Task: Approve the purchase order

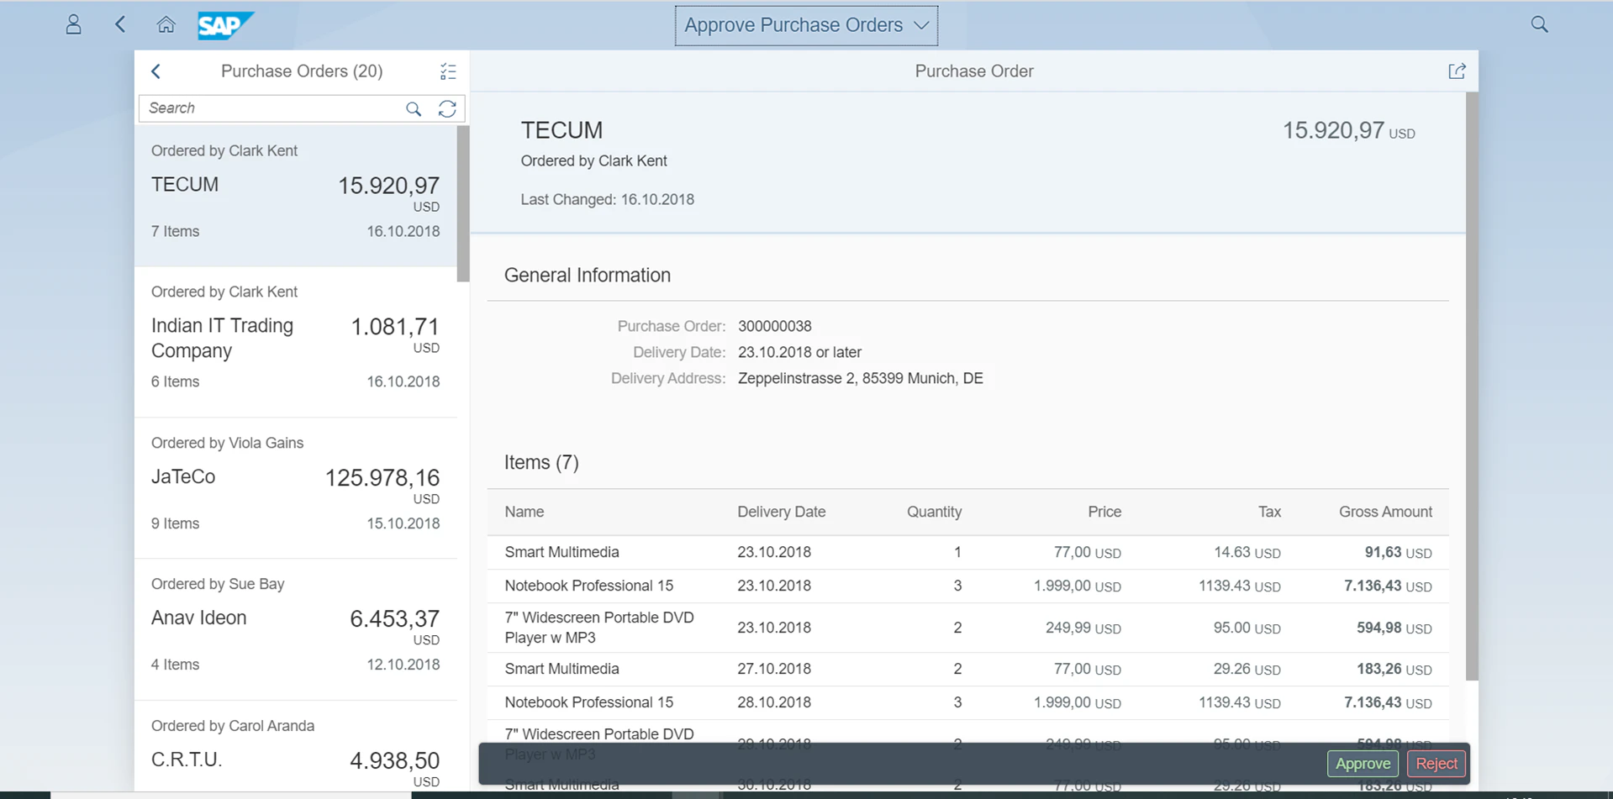Action: pos(1363,764)
